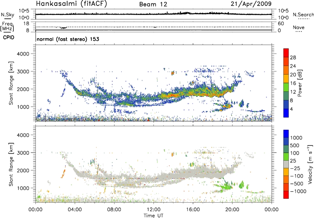Click the '04:00' time tick label
The width and height of the screenshot is (314, 218).
pyautogui.click(x=75, y=210)
